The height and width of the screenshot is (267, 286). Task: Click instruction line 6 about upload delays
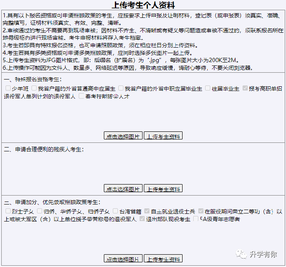pos(128,68)
